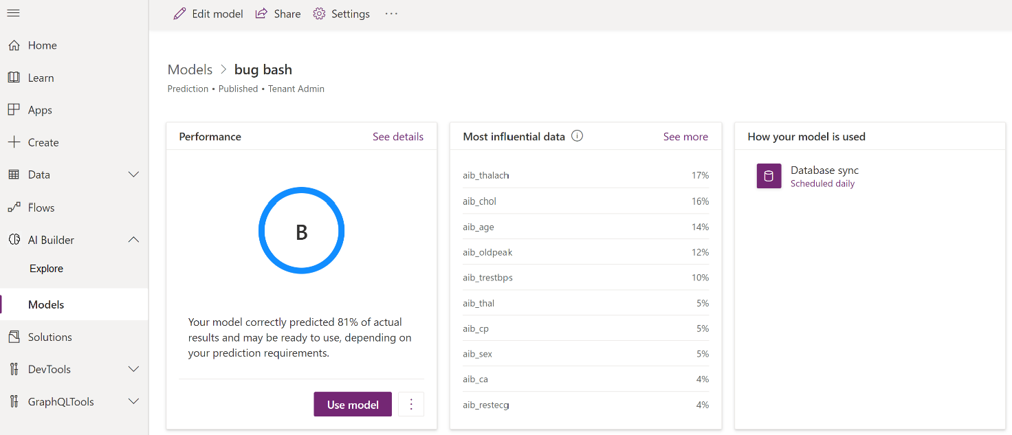1012x435 pixels.
Task: Open See details performance link
Action: pos(398,137)
